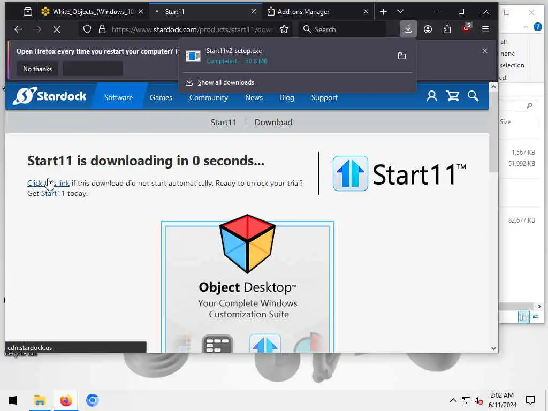The width and height of the screenshot is (548, 411).
Task: Stop loading the page
Action: (x=57, y=29)
